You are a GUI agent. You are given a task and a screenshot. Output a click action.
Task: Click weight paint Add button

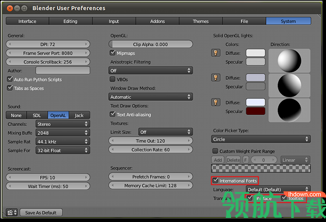point(218,160)
